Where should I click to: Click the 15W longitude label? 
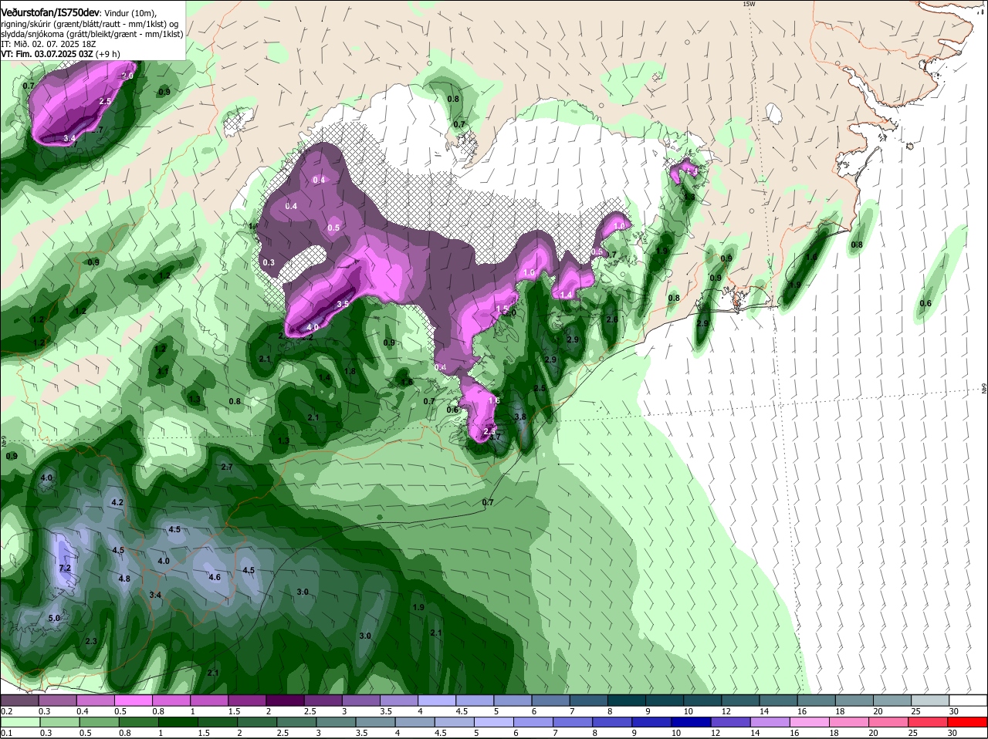click(748, 4)
